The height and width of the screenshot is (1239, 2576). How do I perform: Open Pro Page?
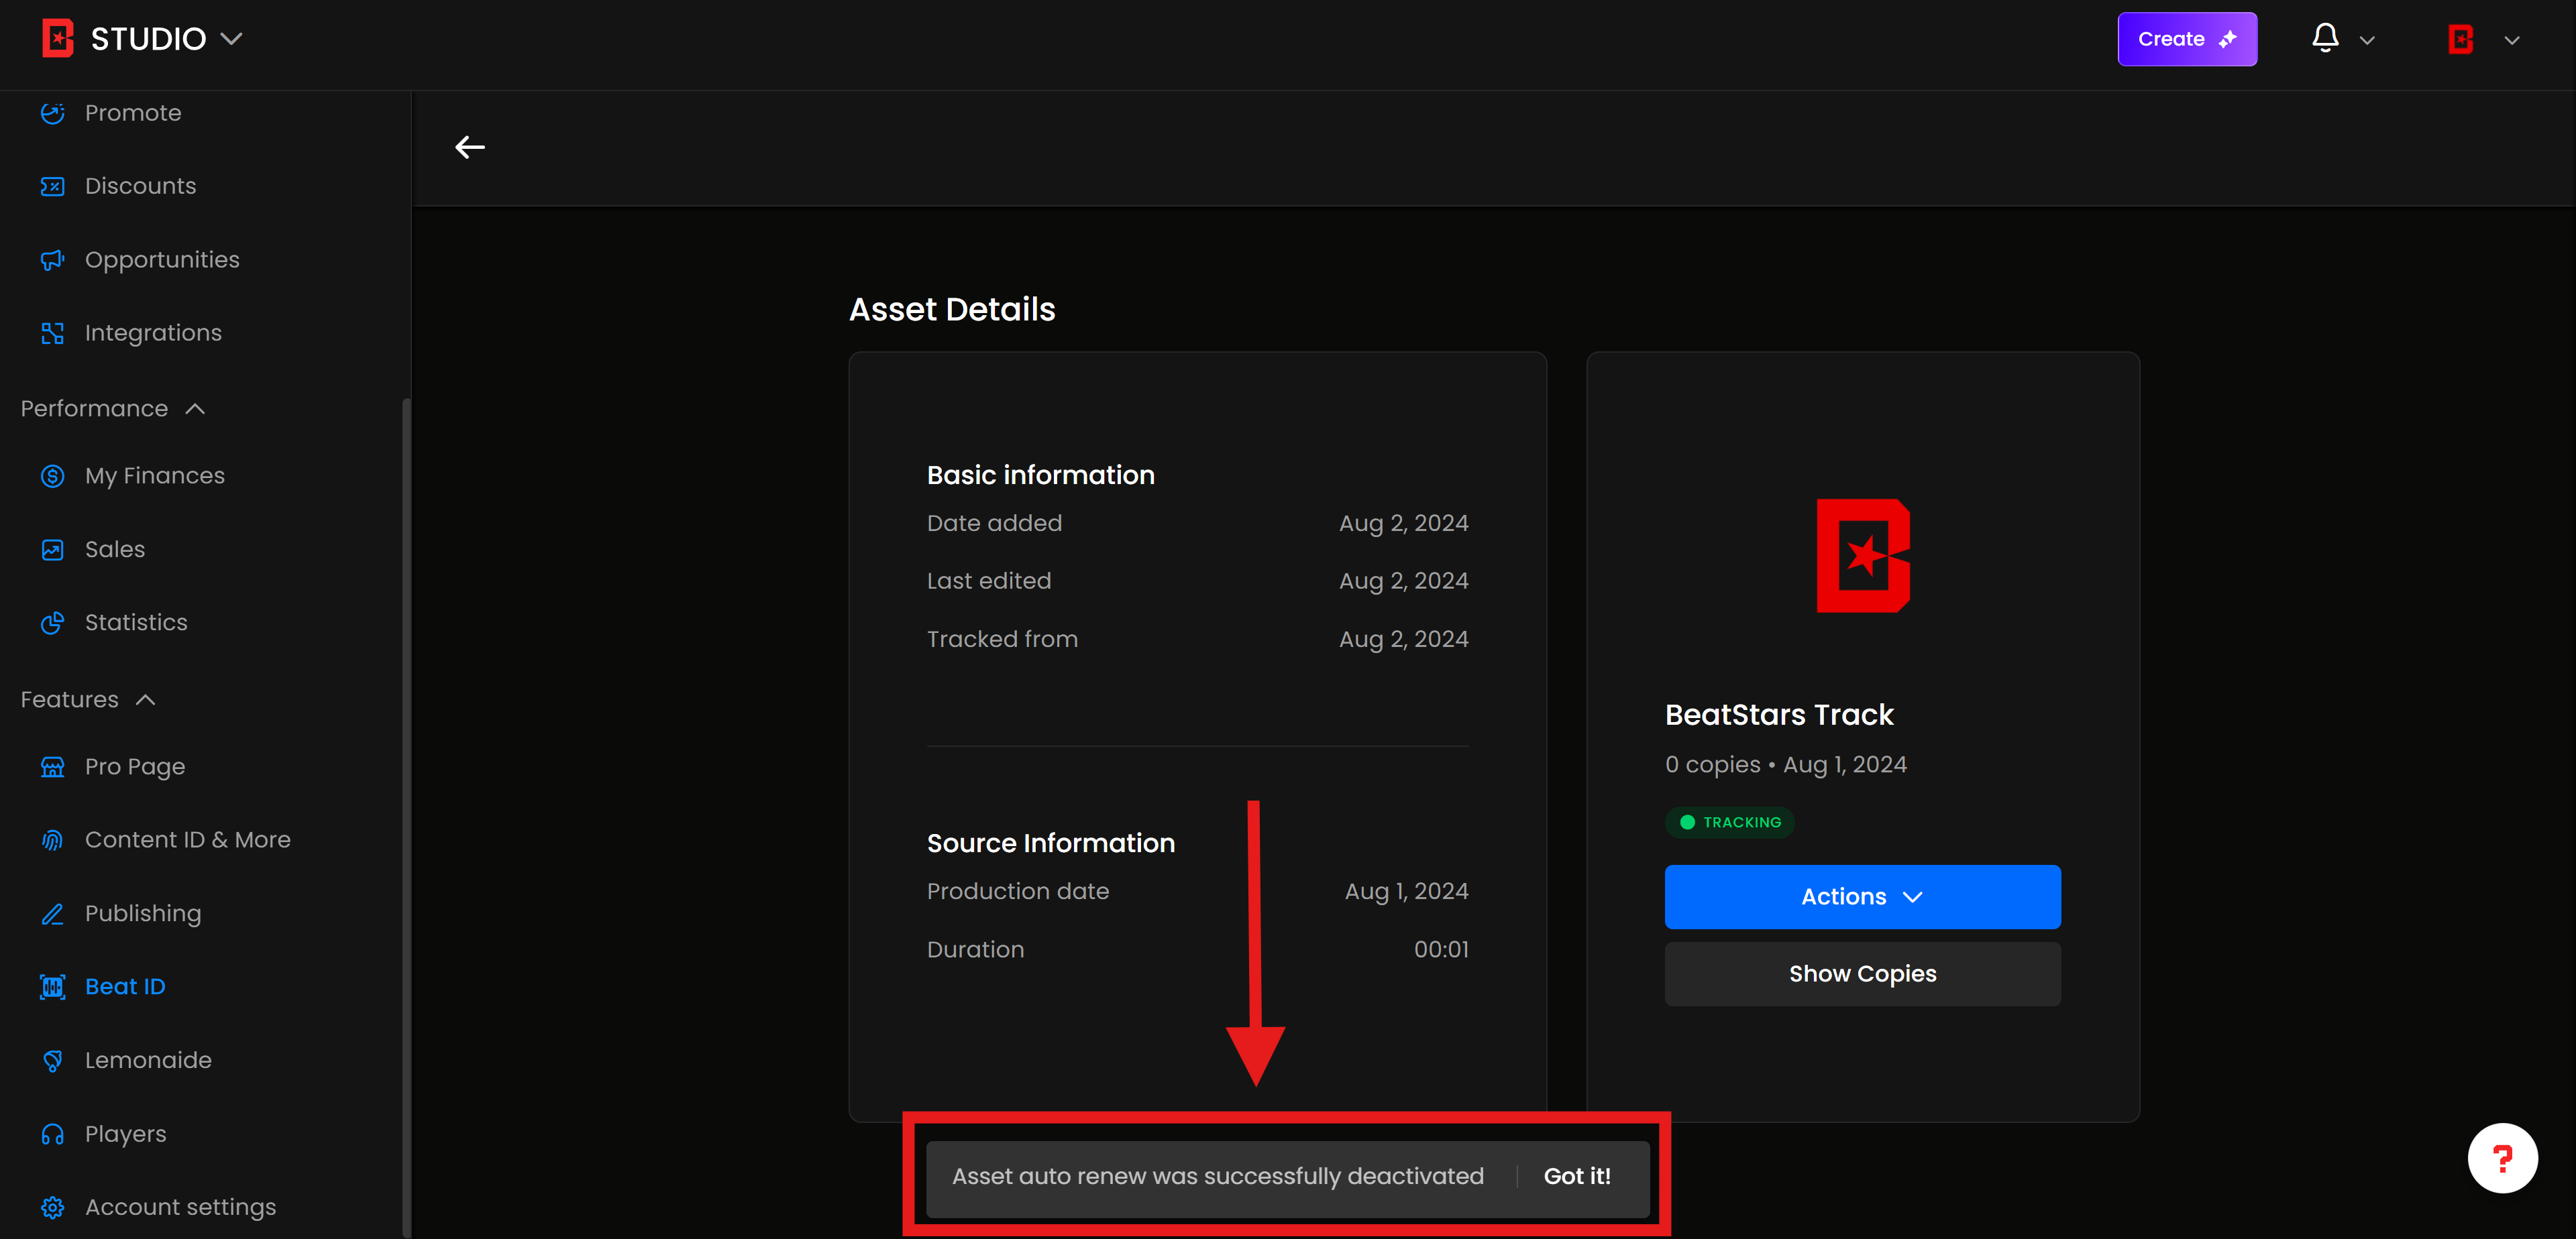point(135,766)
